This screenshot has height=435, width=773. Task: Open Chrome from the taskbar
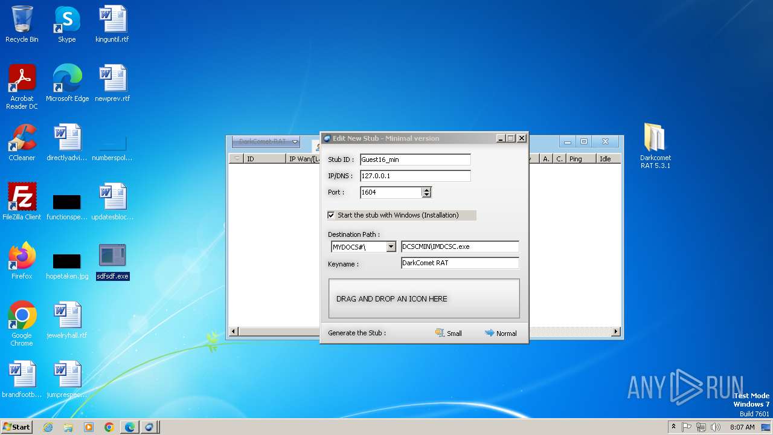coord(109,427)
